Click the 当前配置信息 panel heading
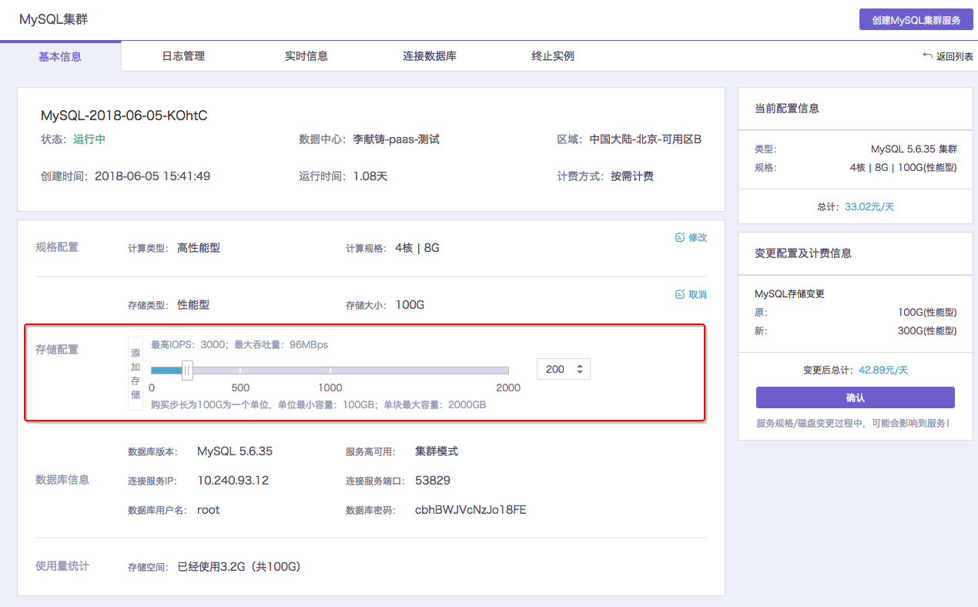The width and height of the screenshot is (978, 607). pyautogui.click(x=787, y=109)
